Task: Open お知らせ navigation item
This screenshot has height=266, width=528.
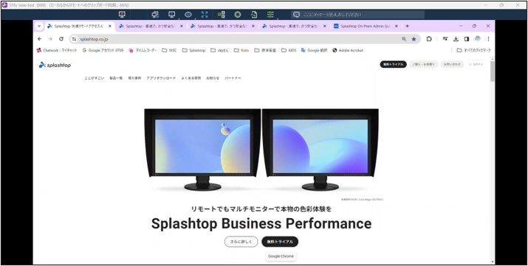Action: coord(213,78)
